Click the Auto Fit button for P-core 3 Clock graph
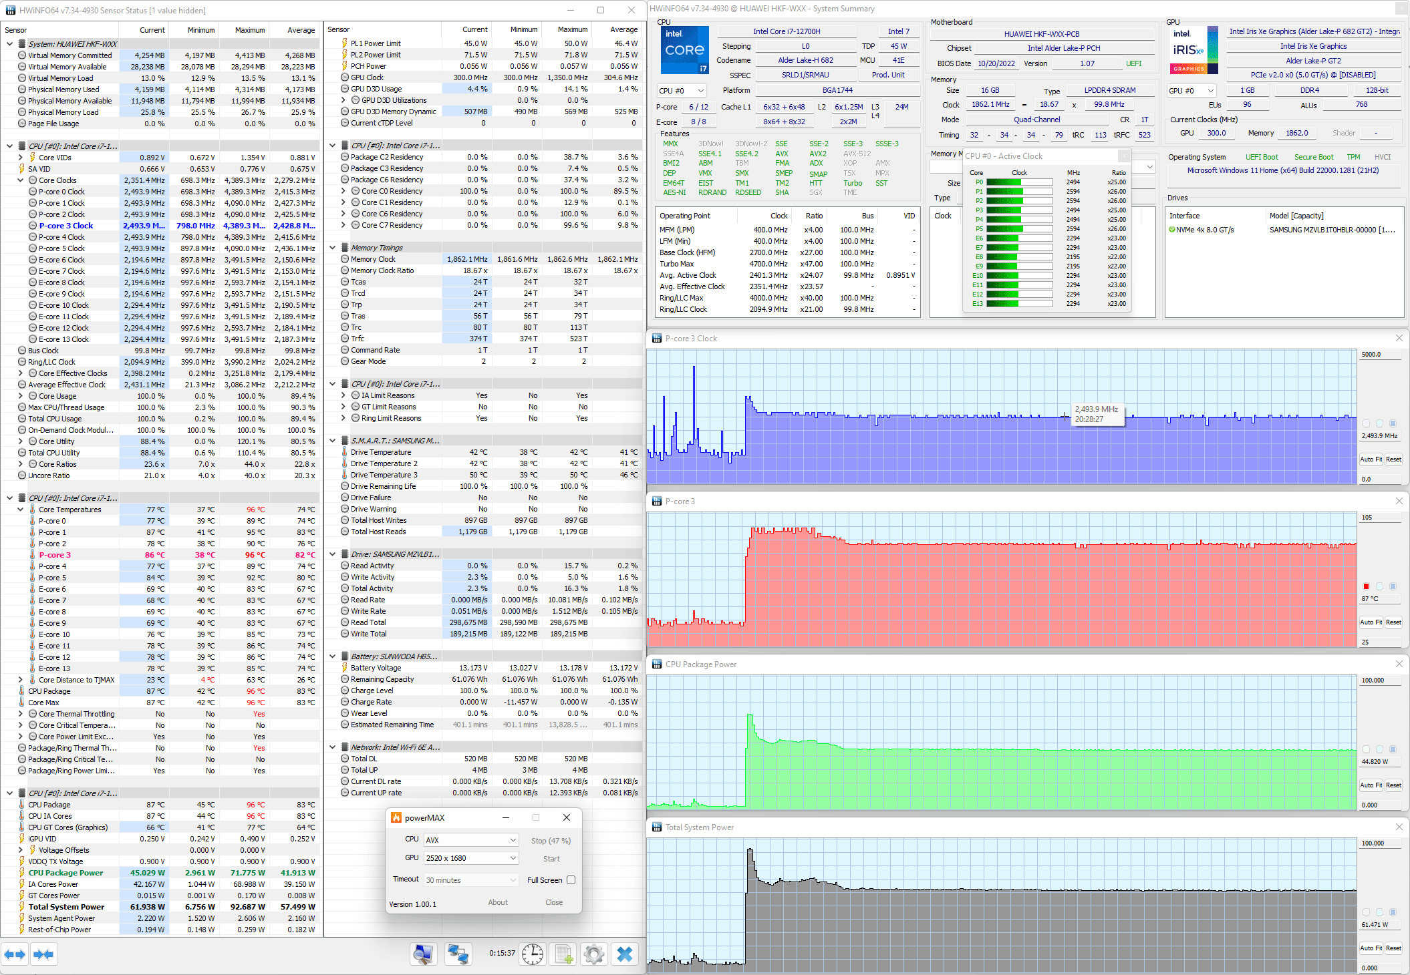Image resolution: width=1410 pixels, height=975 pixels. pyautogui.click(x=1370, y=459)
